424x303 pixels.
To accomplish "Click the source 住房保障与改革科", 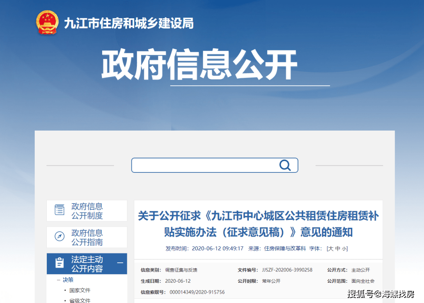I will 285,249.
